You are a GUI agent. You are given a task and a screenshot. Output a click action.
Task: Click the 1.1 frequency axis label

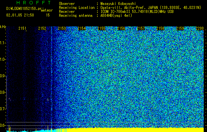pyautogui.click(x=3, y=43)
